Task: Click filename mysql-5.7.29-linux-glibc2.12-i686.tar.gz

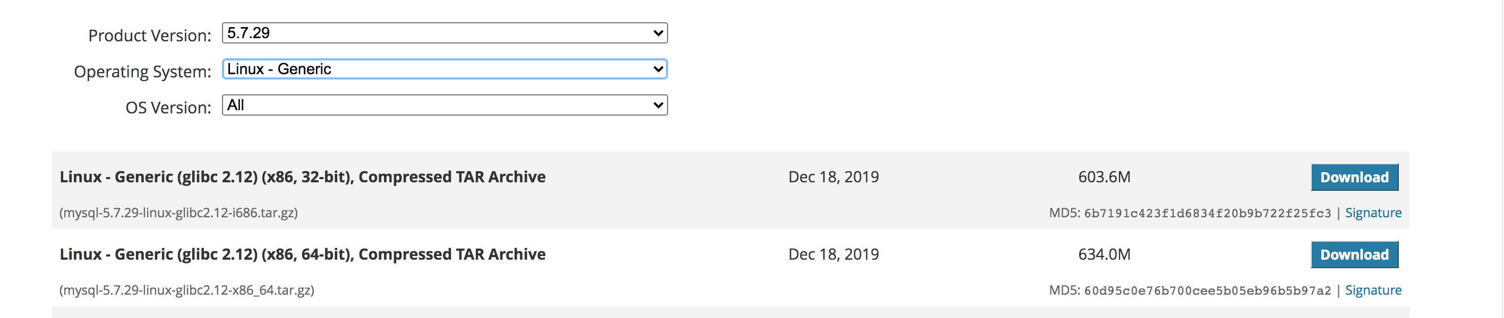Action: tap(178, 213)
